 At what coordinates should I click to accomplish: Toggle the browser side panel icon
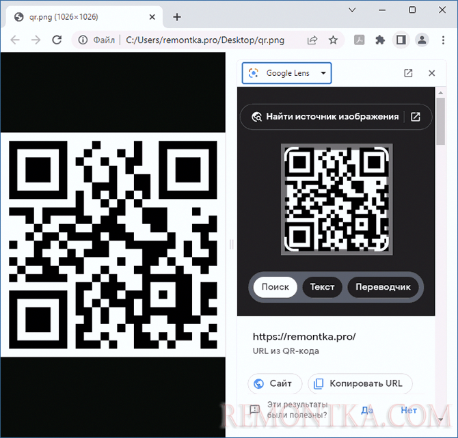[401, 40]
